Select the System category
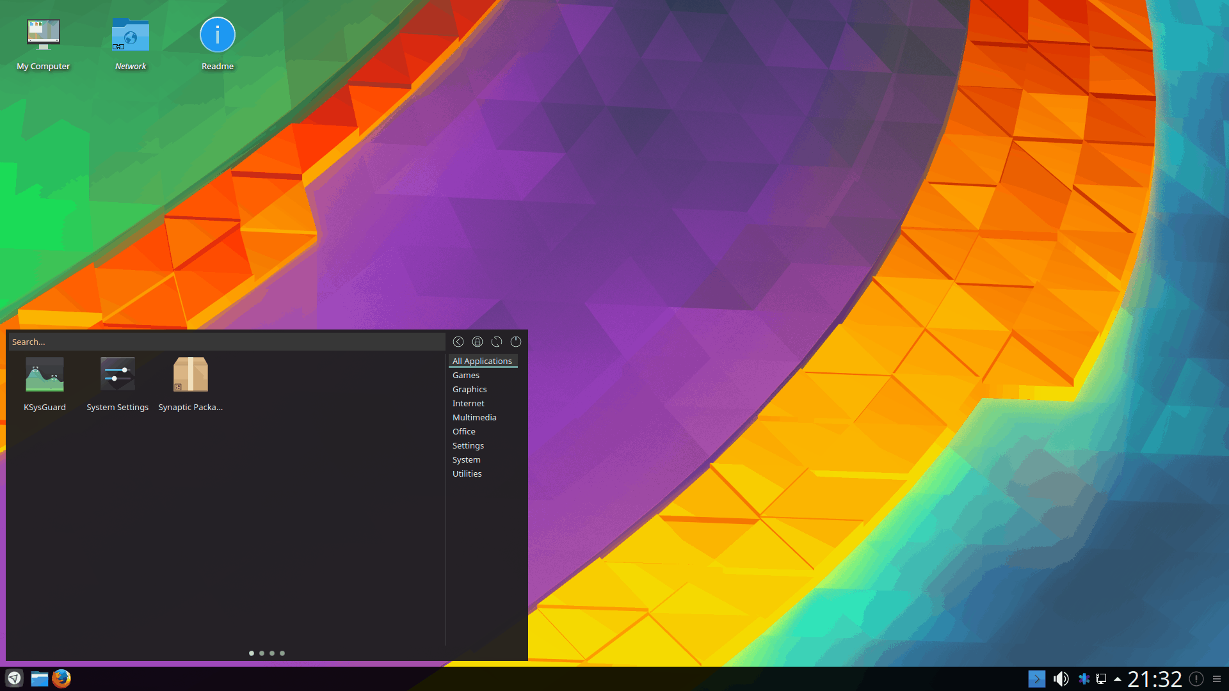The width and height of the screenshot is (1229, 691). point(467,459)
